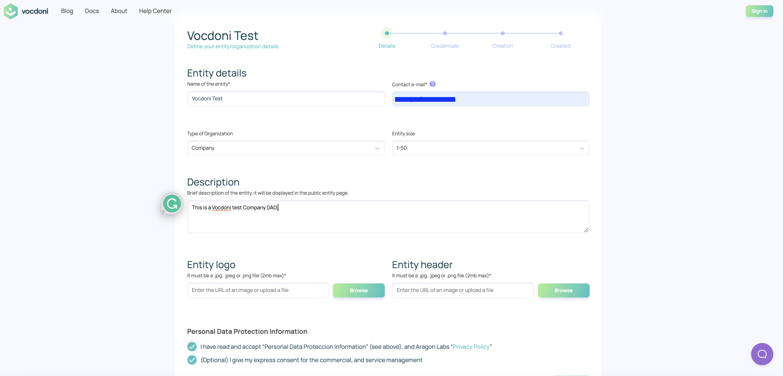The image size is (783, 376).
Task: Click 'Define your entity/organization details' subtitle
Action: [233, 47]
